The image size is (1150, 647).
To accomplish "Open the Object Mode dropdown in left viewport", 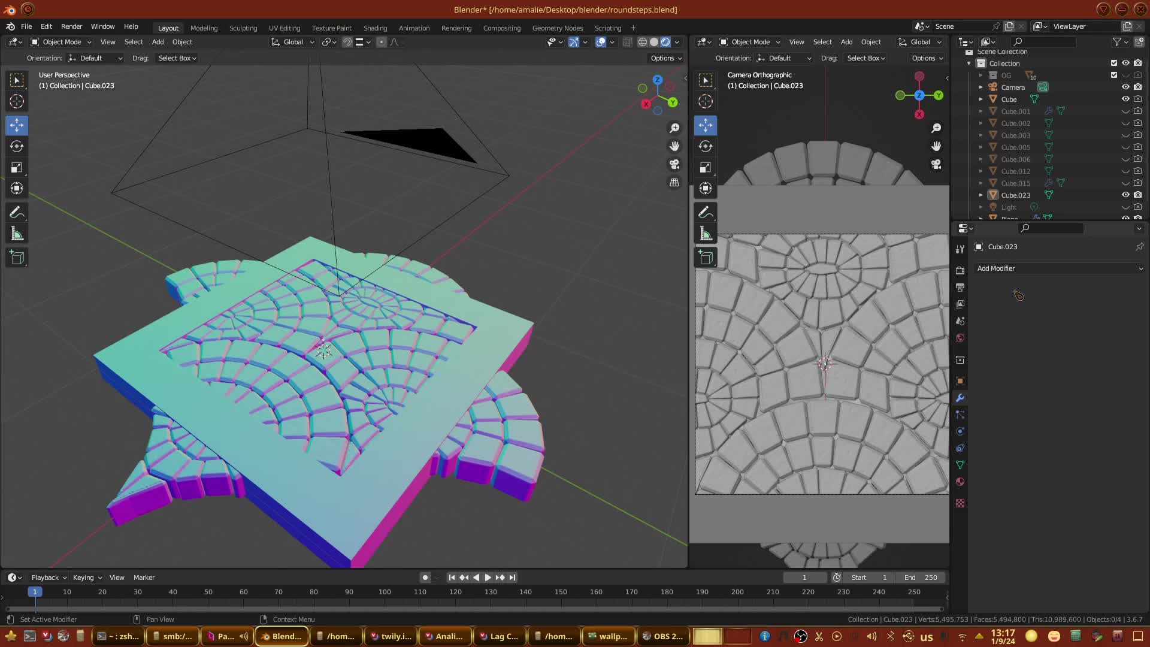I will click(61, 42).
